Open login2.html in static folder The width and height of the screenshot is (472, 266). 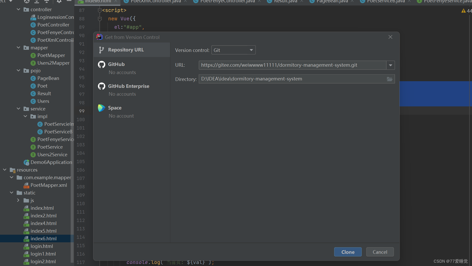(x=40, y=261)
